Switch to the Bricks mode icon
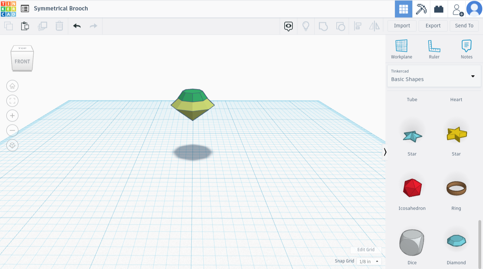 [439, 9]
